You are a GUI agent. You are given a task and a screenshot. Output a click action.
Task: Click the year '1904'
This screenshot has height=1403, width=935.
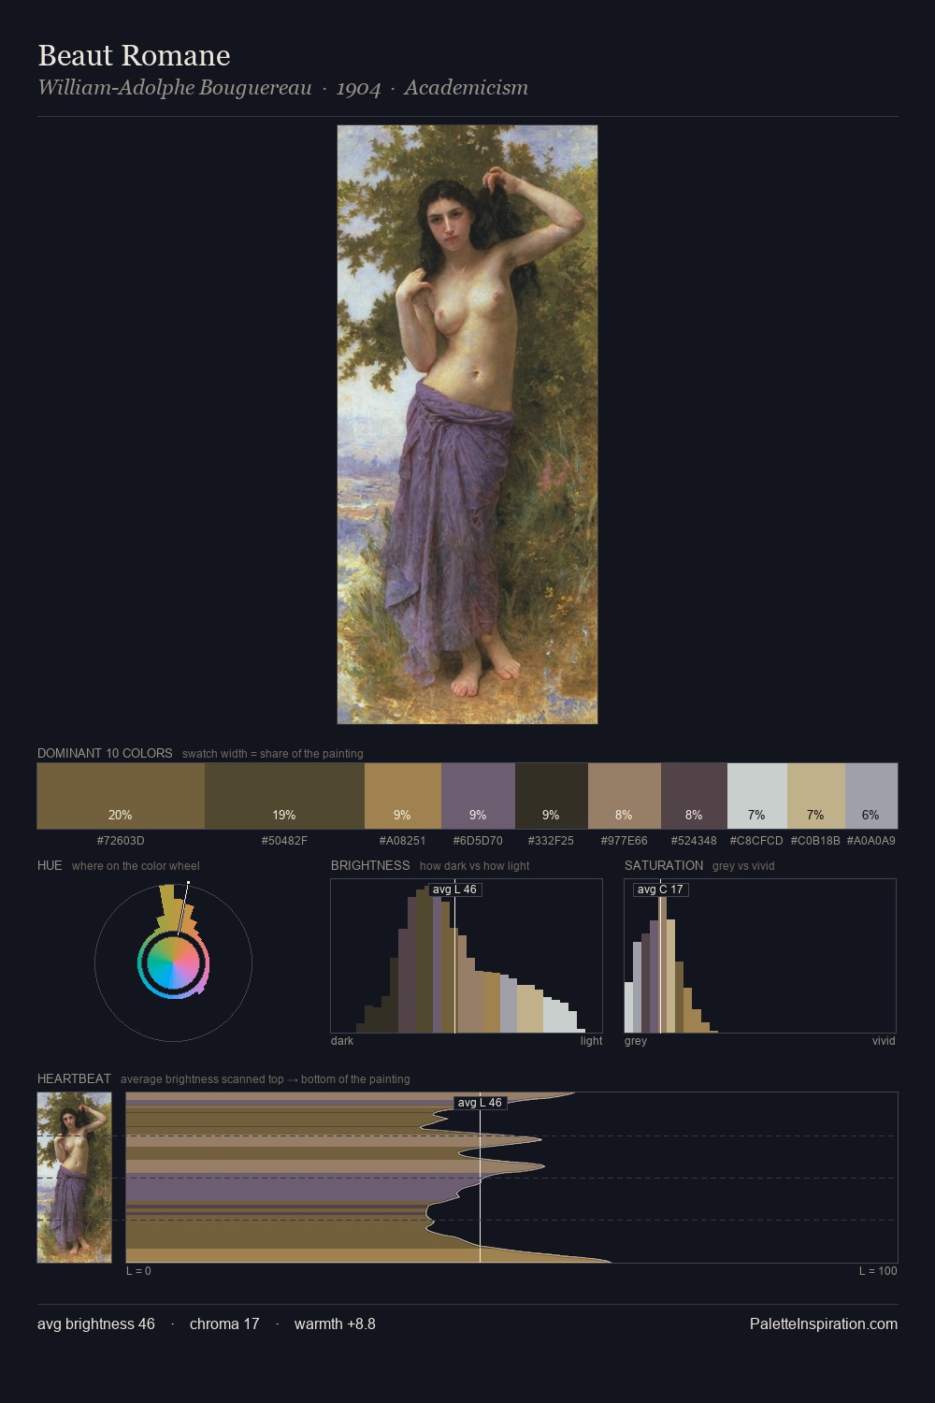[359, 88]
